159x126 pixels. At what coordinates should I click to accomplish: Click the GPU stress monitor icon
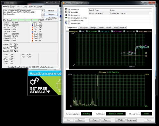point(66,23)
